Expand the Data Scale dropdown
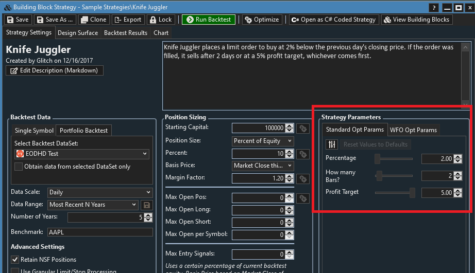Viewport: 475px width, 273px height. pos(100,192)
